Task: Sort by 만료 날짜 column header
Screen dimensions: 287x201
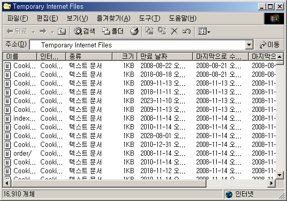Action: [165, 57]
